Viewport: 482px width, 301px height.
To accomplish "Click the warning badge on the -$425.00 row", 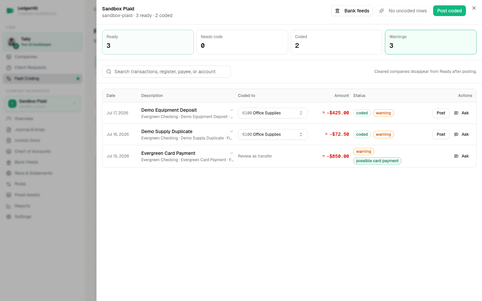I will coord(383,113).
